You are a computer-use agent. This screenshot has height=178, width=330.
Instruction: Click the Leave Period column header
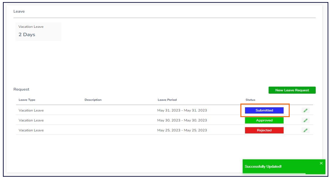point(167,100)
